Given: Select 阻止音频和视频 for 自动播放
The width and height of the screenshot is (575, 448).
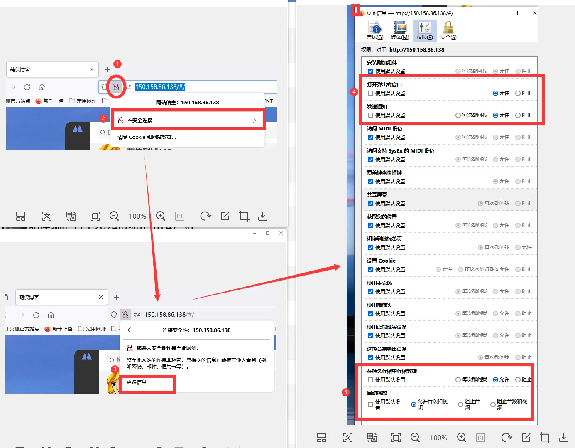Looking at the screenshot, I should tap(492, 404).
